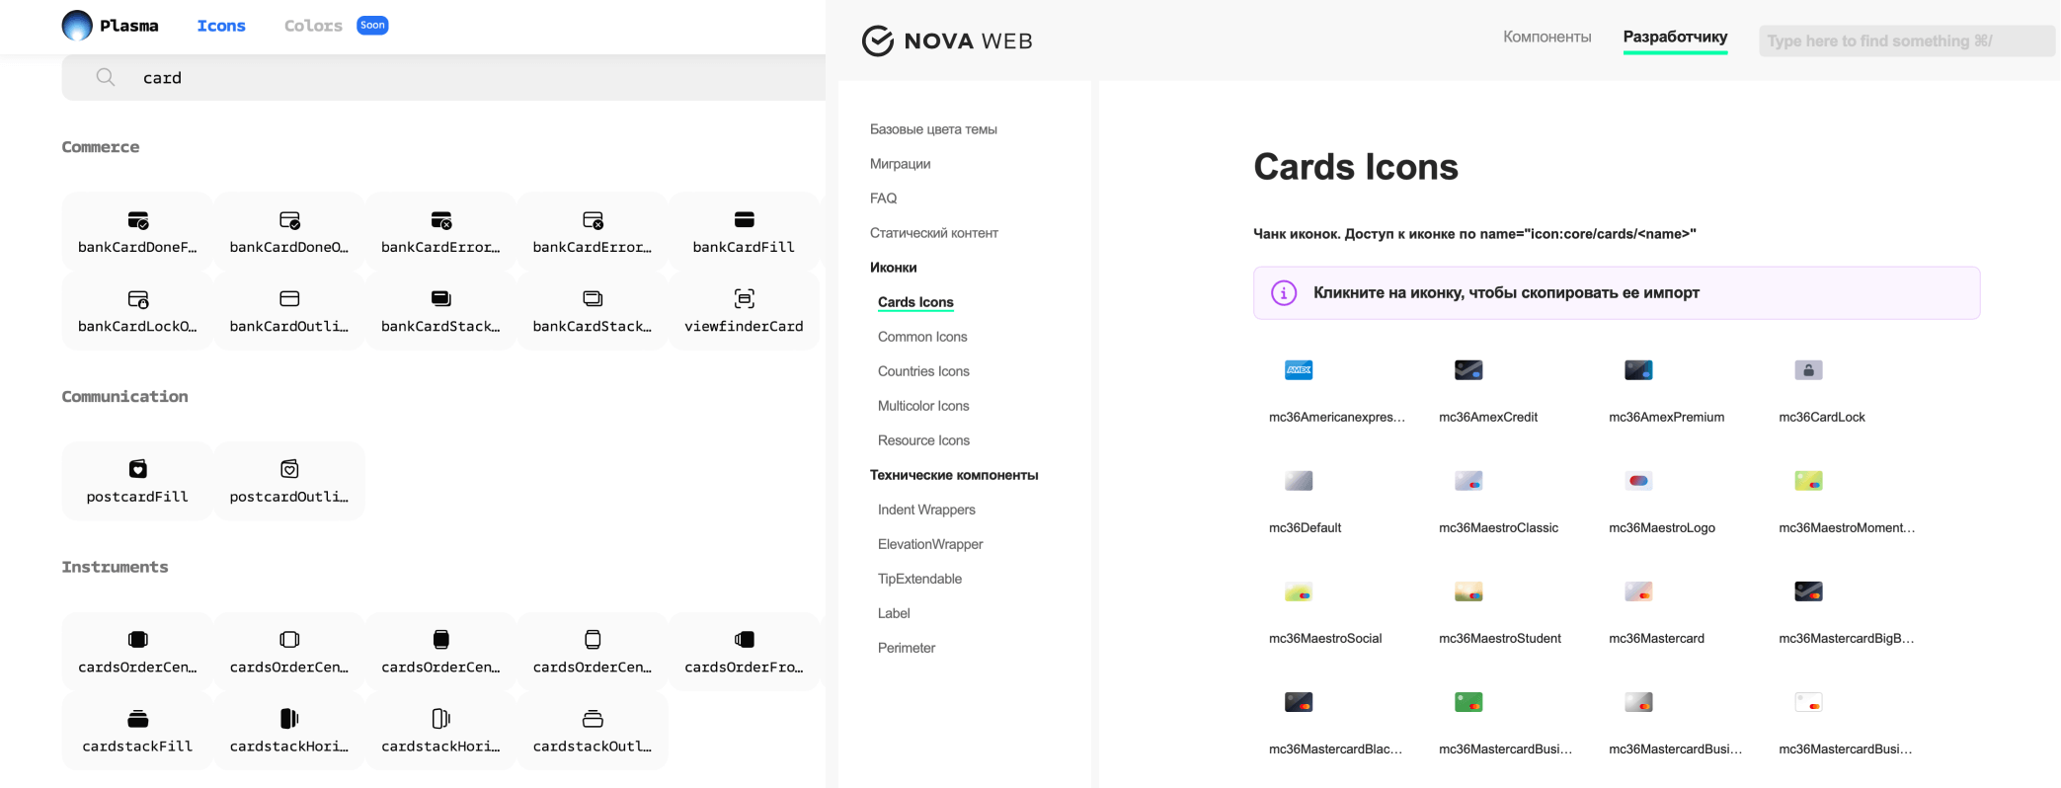The image size is (2061, 788).
Task: Click the Plasma search field containing "card"
Action: [x=443, y=77]
